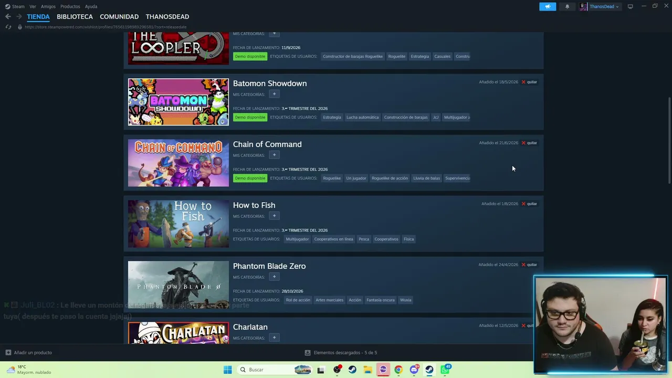Click the plus icon for Añadir un producto

click(x=8, y=352)
